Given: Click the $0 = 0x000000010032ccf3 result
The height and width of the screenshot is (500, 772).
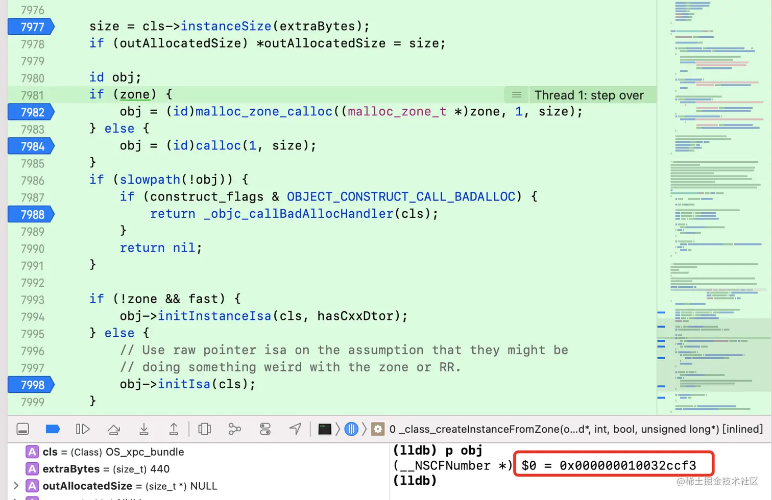Looking at the screenshot, I should pyautogui.click(x=609, y=465).
